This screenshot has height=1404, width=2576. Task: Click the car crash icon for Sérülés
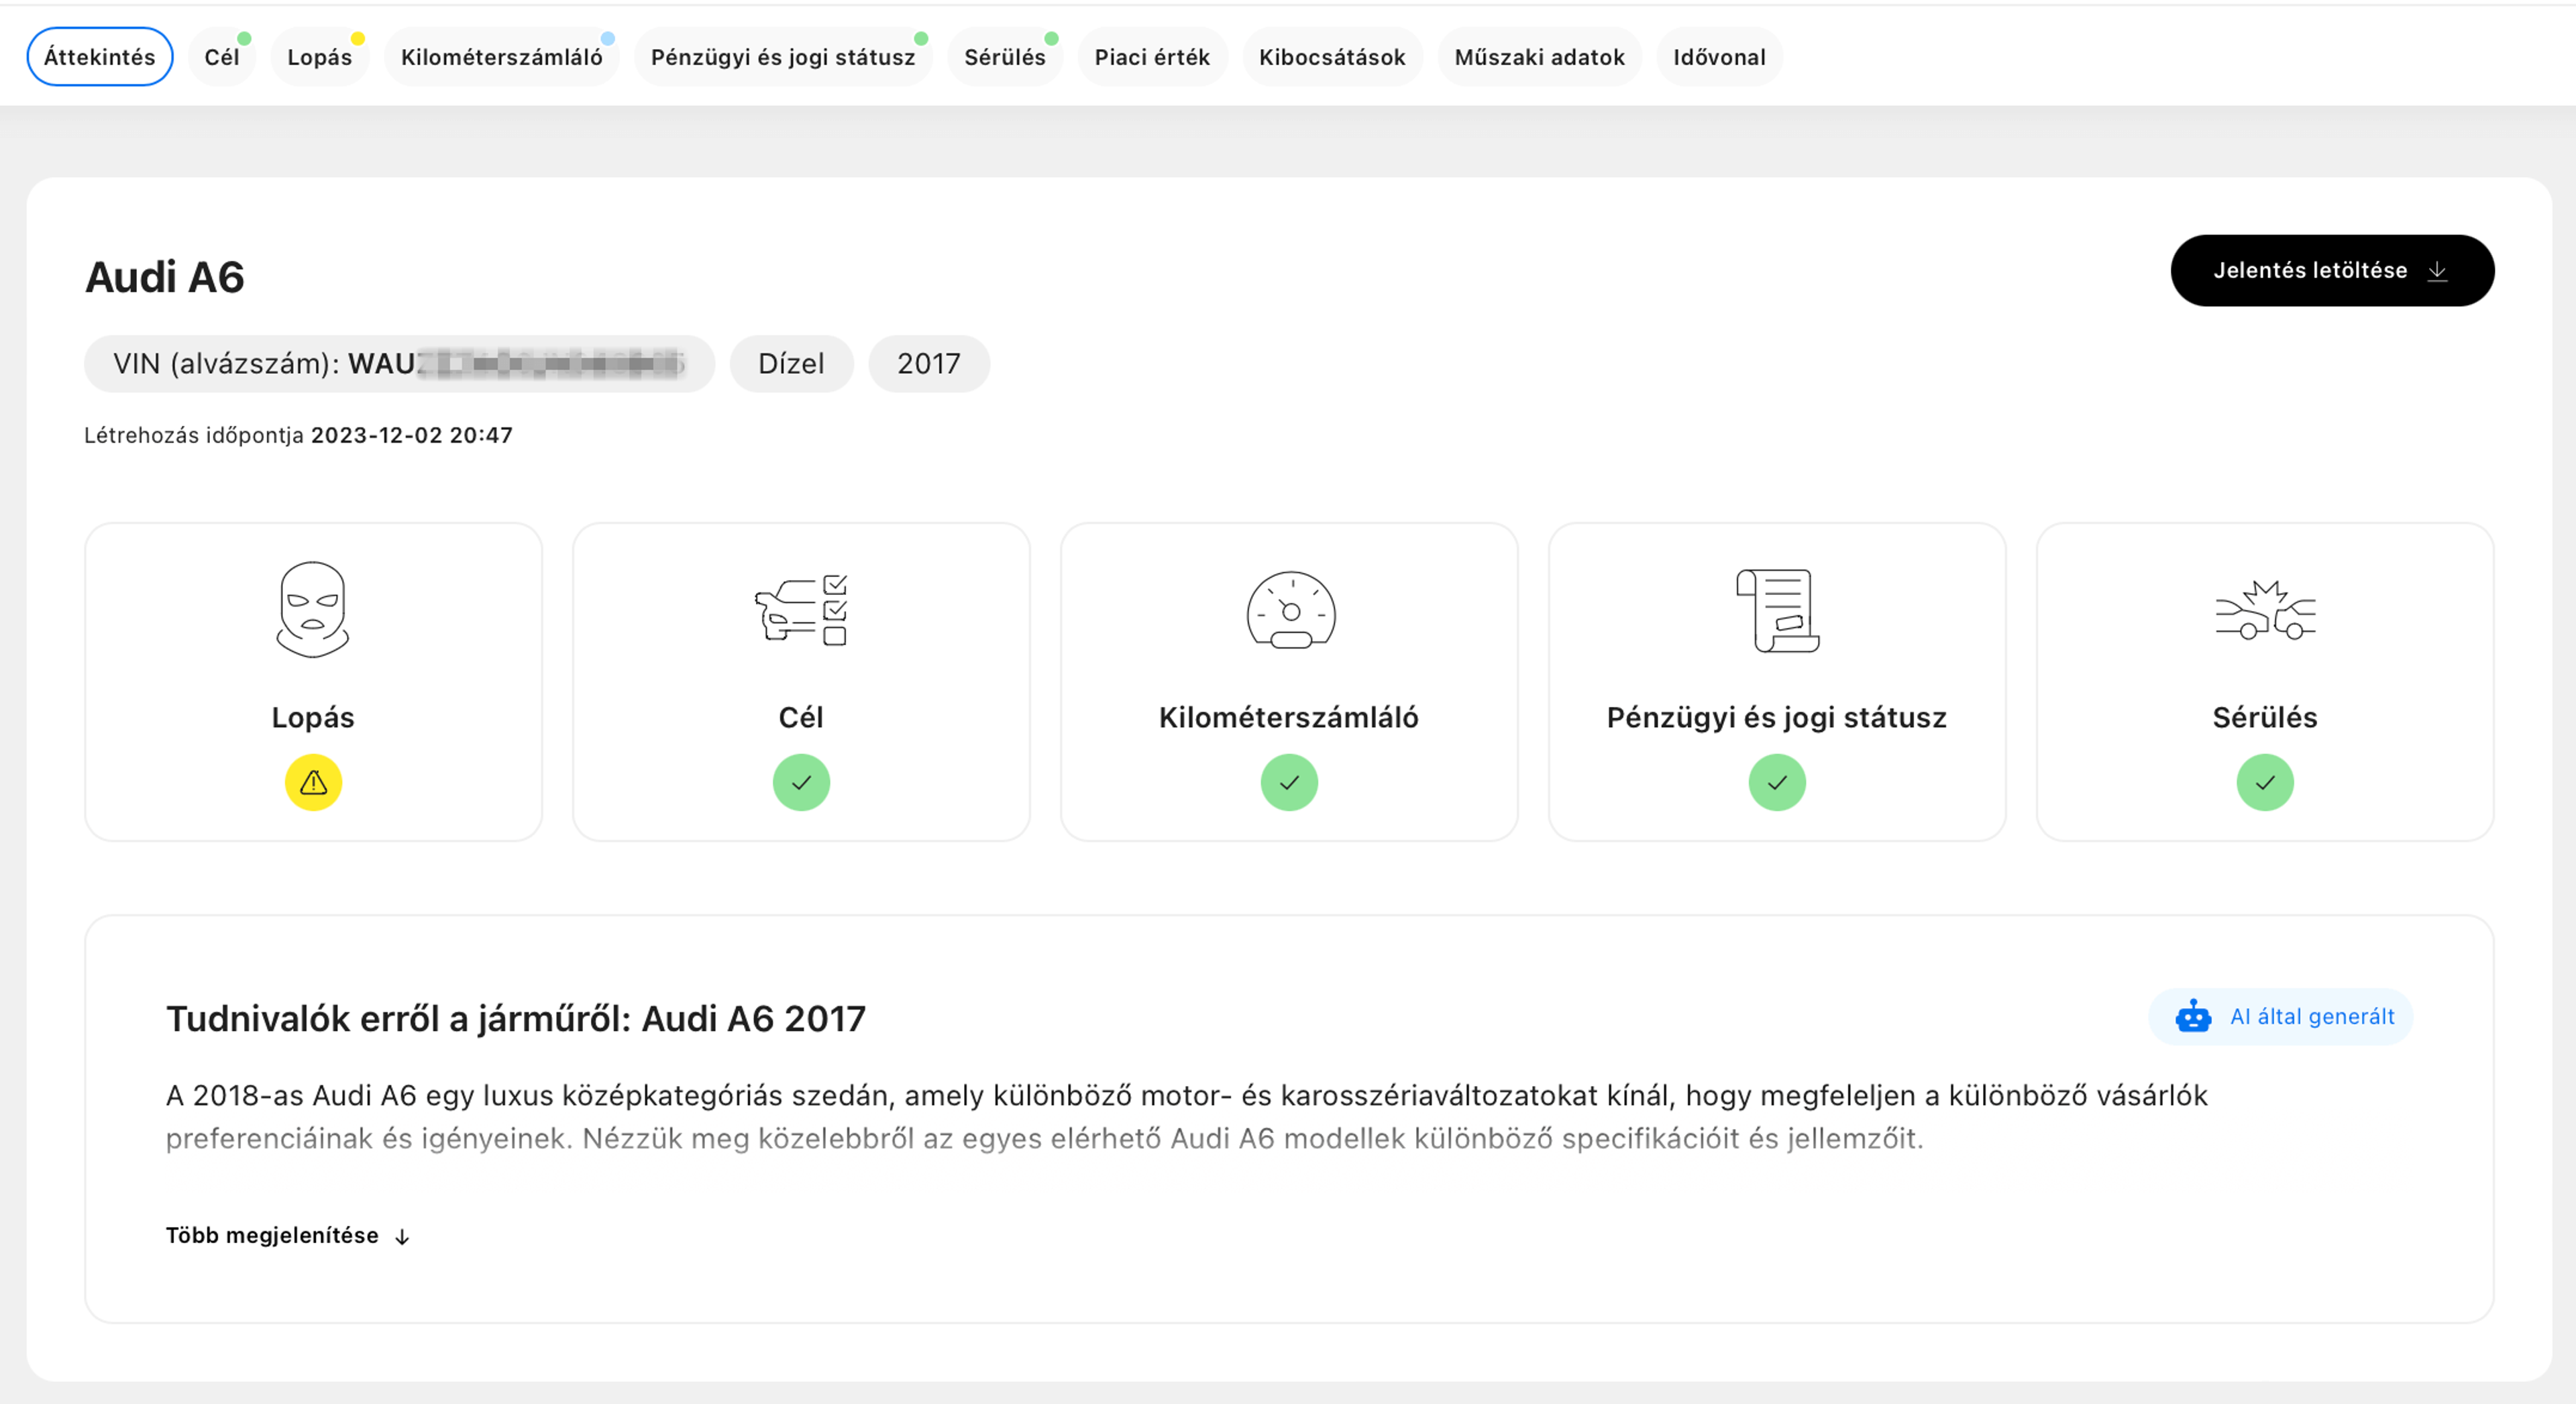coord(2265,610)
